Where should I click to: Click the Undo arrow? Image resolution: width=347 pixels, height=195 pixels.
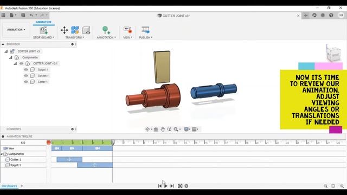31,15
